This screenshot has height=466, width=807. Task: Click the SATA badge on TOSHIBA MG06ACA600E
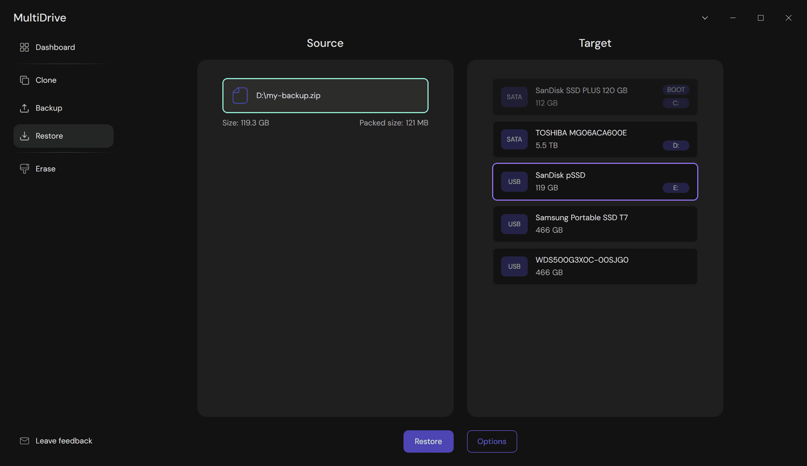[514, 139]
